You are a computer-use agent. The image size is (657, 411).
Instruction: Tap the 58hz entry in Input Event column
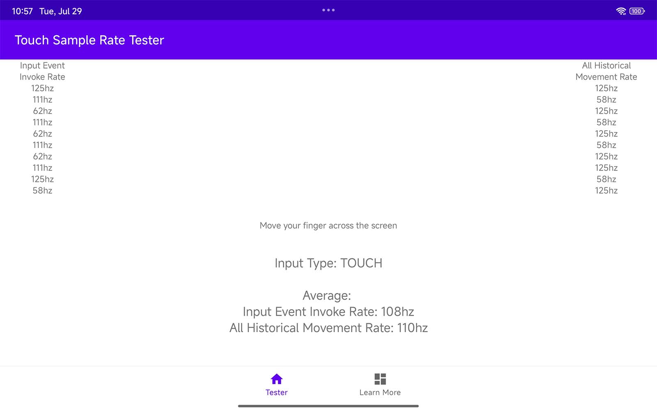[42, 190]
